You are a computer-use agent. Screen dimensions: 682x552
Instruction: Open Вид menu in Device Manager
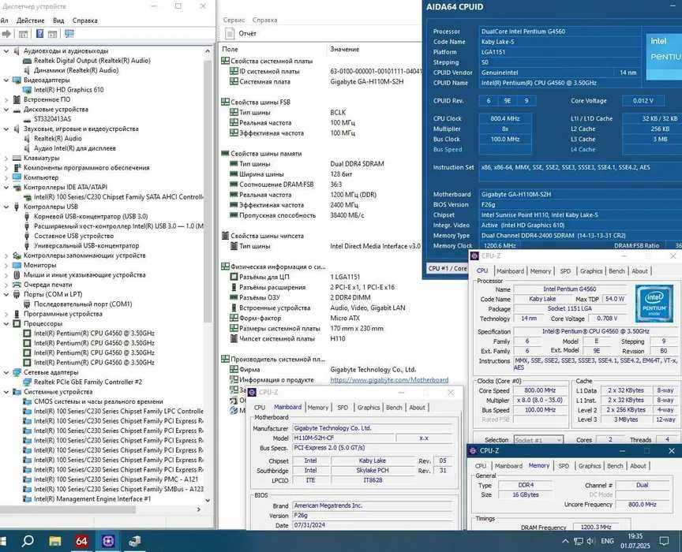[58, 21]
